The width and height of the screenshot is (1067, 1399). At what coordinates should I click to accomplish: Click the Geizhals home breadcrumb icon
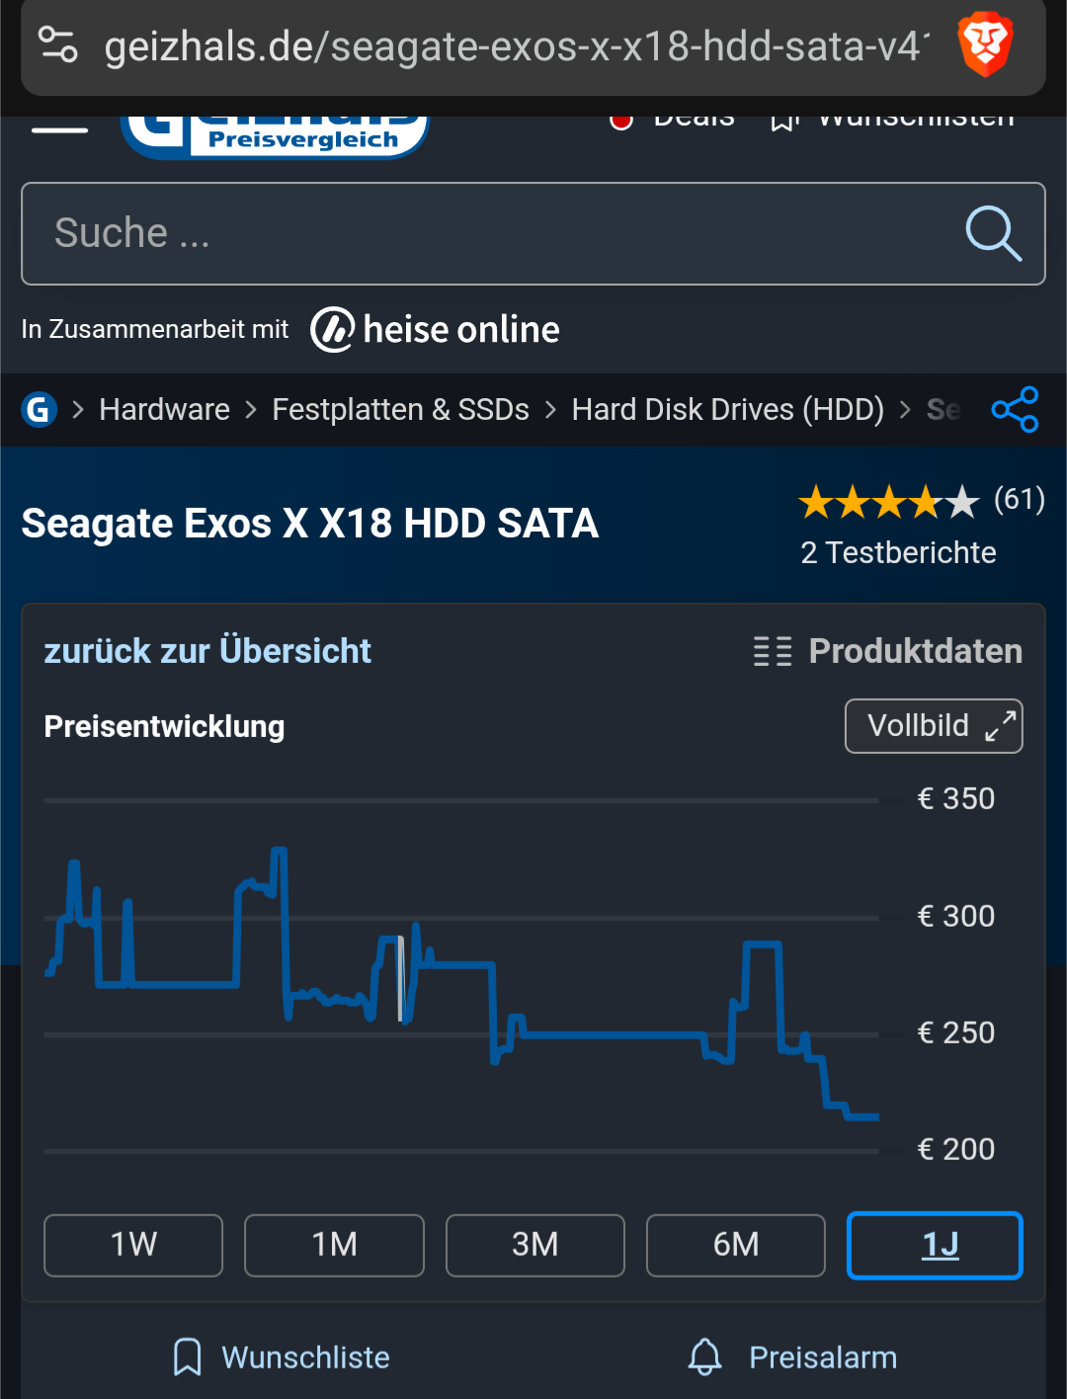pyautogui.click(x=39, y=409)
